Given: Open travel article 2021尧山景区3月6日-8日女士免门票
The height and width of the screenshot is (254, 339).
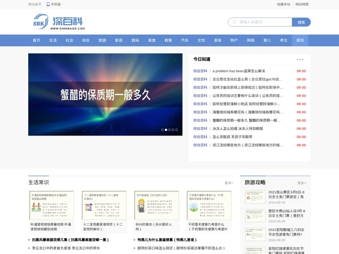Looking at the screenshot, I should 286,194.
